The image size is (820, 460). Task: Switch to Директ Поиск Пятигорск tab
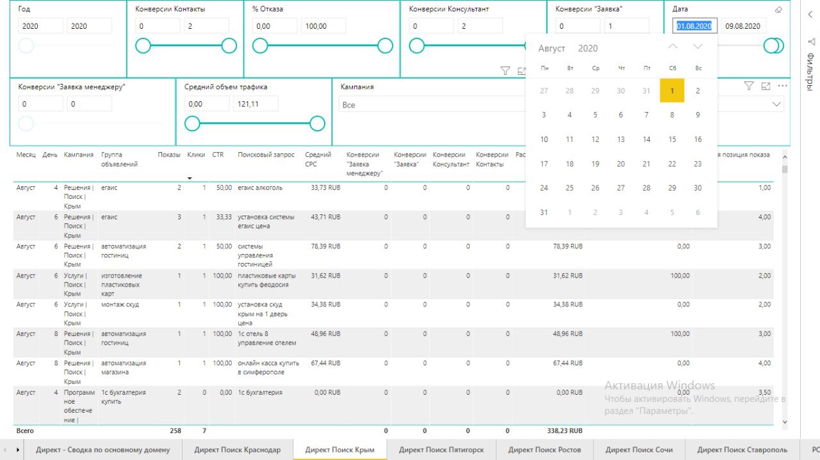pos(441,450)
